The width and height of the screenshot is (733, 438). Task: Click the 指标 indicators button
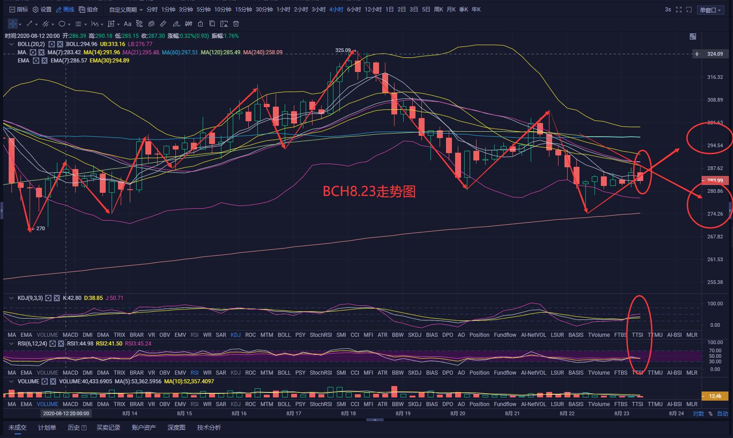[x=19, y=10]
